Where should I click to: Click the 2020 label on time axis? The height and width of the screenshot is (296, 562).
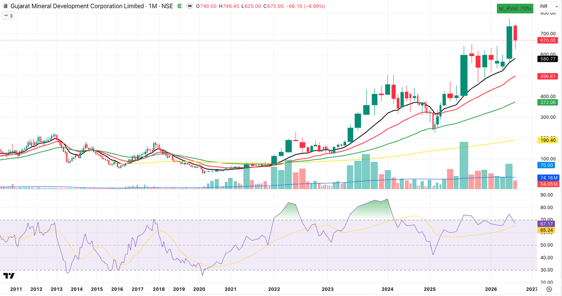200,290
